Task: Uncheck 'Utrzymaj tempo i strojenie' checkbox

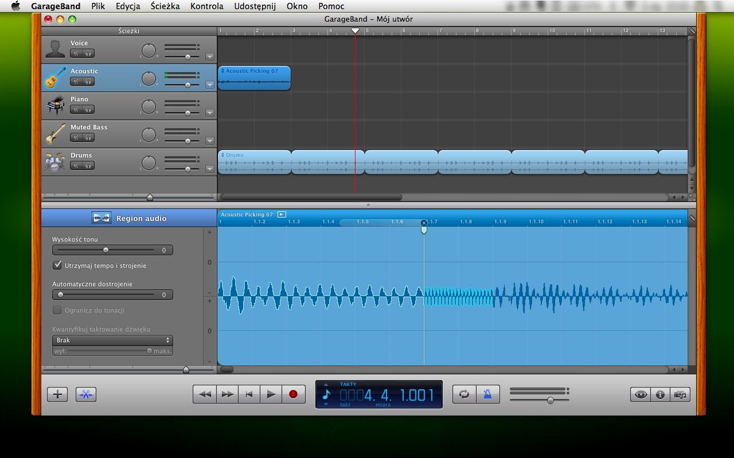Action: (57, 266)
